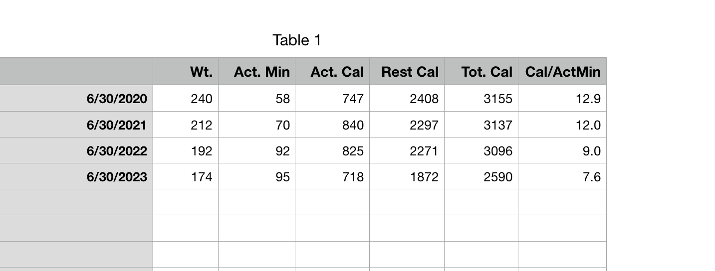Select the Table 1 title text
Image resolution: width=715 pixels, height=271 pixels.
coord(297,40)
